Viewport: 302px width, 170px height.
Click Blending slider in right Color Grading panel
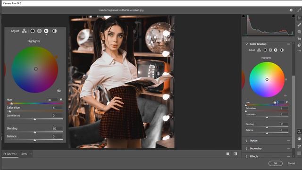tap(267, 127)
